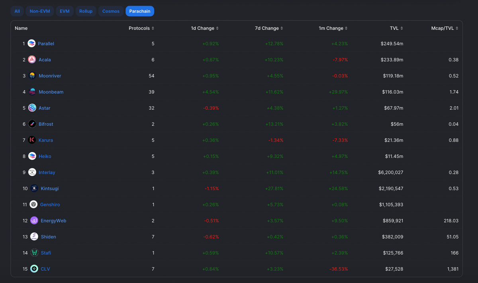Viewport: 478px width, 283px height.
Task: Sort table by 1d Change column
Action: (x=205, y=28)
